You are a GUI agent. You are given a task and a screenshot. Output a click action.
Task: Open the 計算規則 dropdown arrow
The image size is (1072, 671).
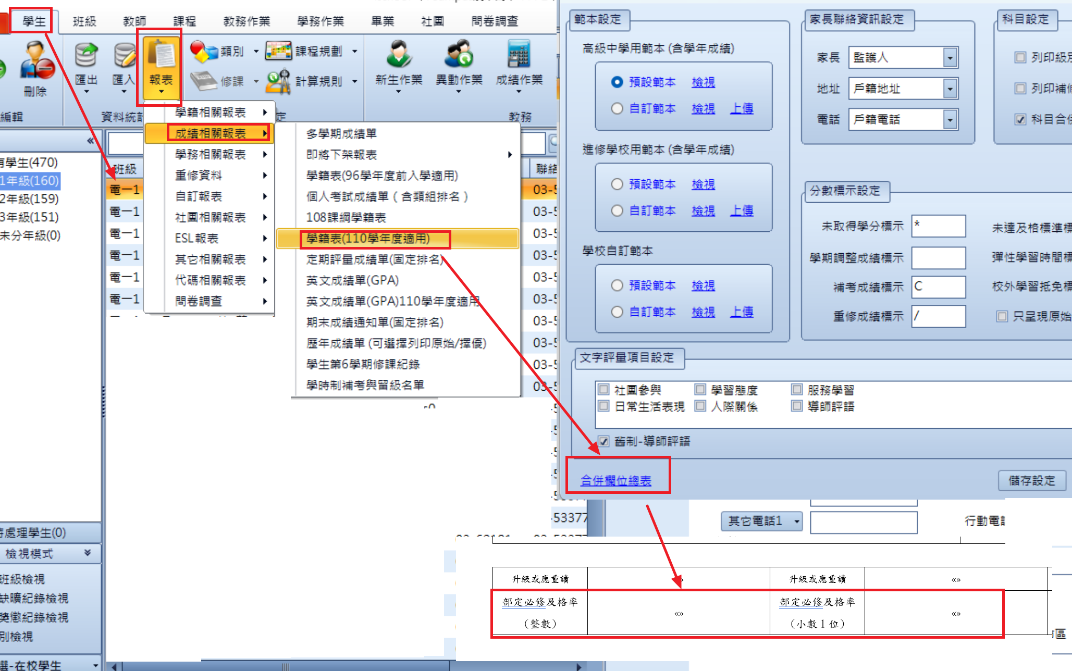click(x=354, y=81)
